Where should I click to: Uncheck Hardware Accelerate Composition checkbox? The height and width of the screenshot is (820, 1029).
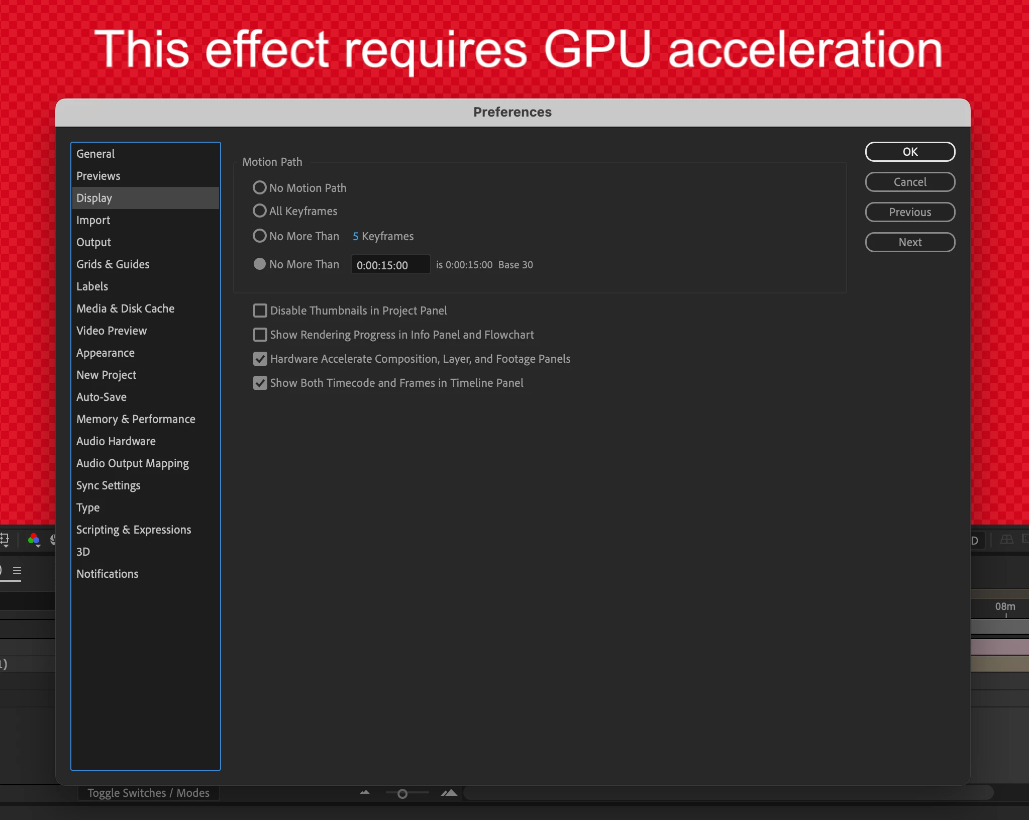tap(260, 359)
